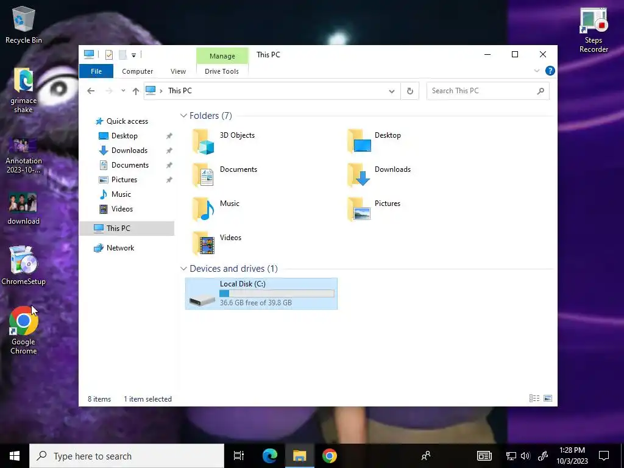Click the Properties quick access toolbar icon
This screenshot has width=624, height=468.
(108, 55)
